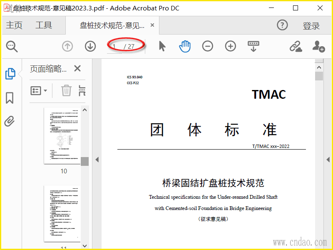The height and width of the screenshot is (250, 333).
Task: Minimize the Acrobat window
Action: pos(271,8)
